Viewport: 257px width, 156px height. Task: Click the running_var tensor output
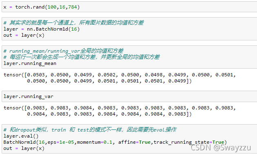click(x=120, y=111)
